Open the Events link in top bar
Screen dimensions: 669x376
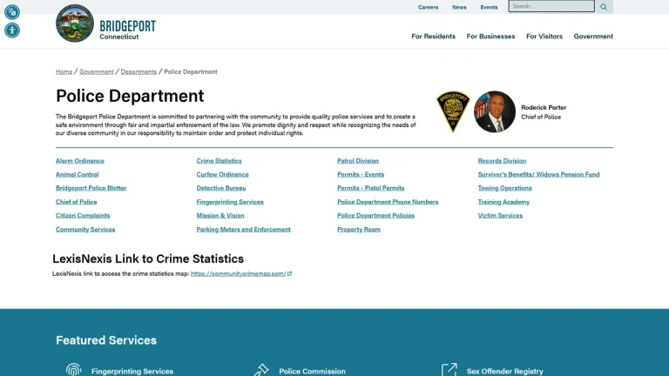coord(489,7)
